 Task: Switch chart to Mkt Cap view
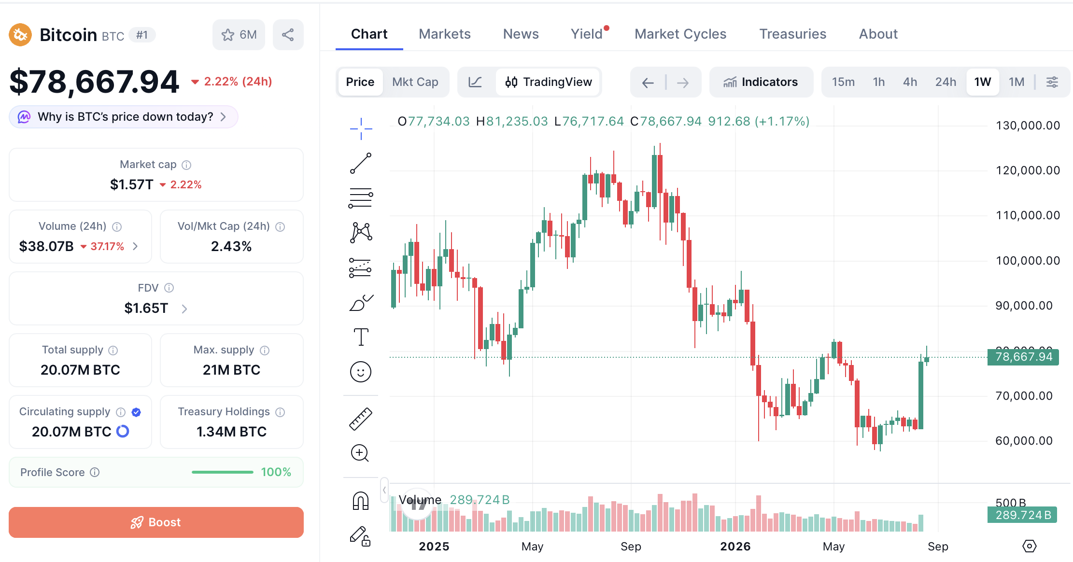[x=415, y=82]
